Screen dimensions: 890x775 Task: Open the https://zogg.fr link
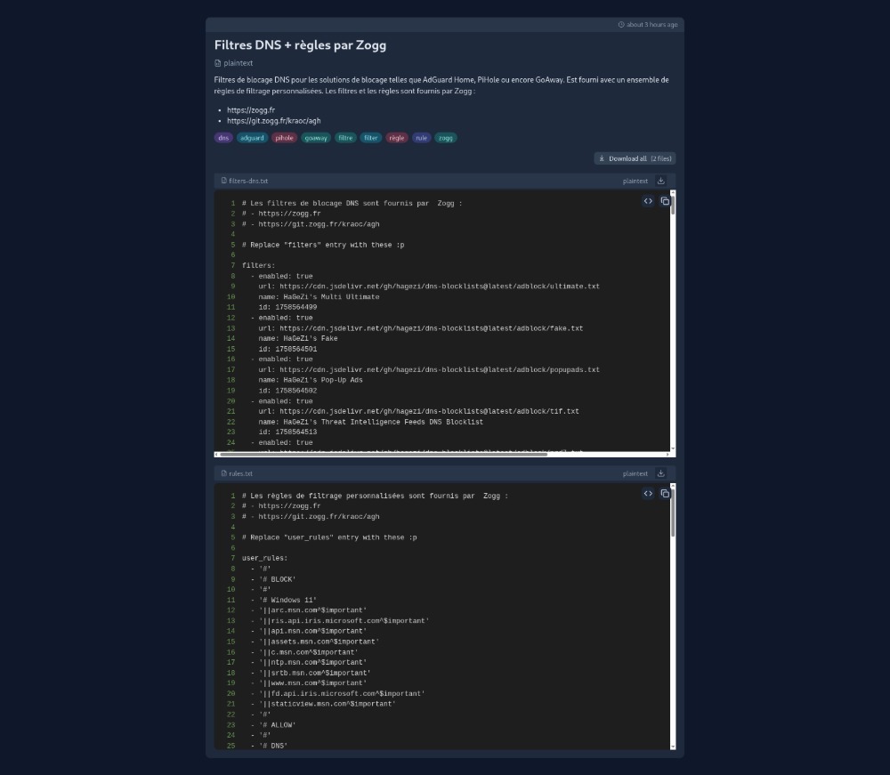pyautogui.click(x=251, y=110)
